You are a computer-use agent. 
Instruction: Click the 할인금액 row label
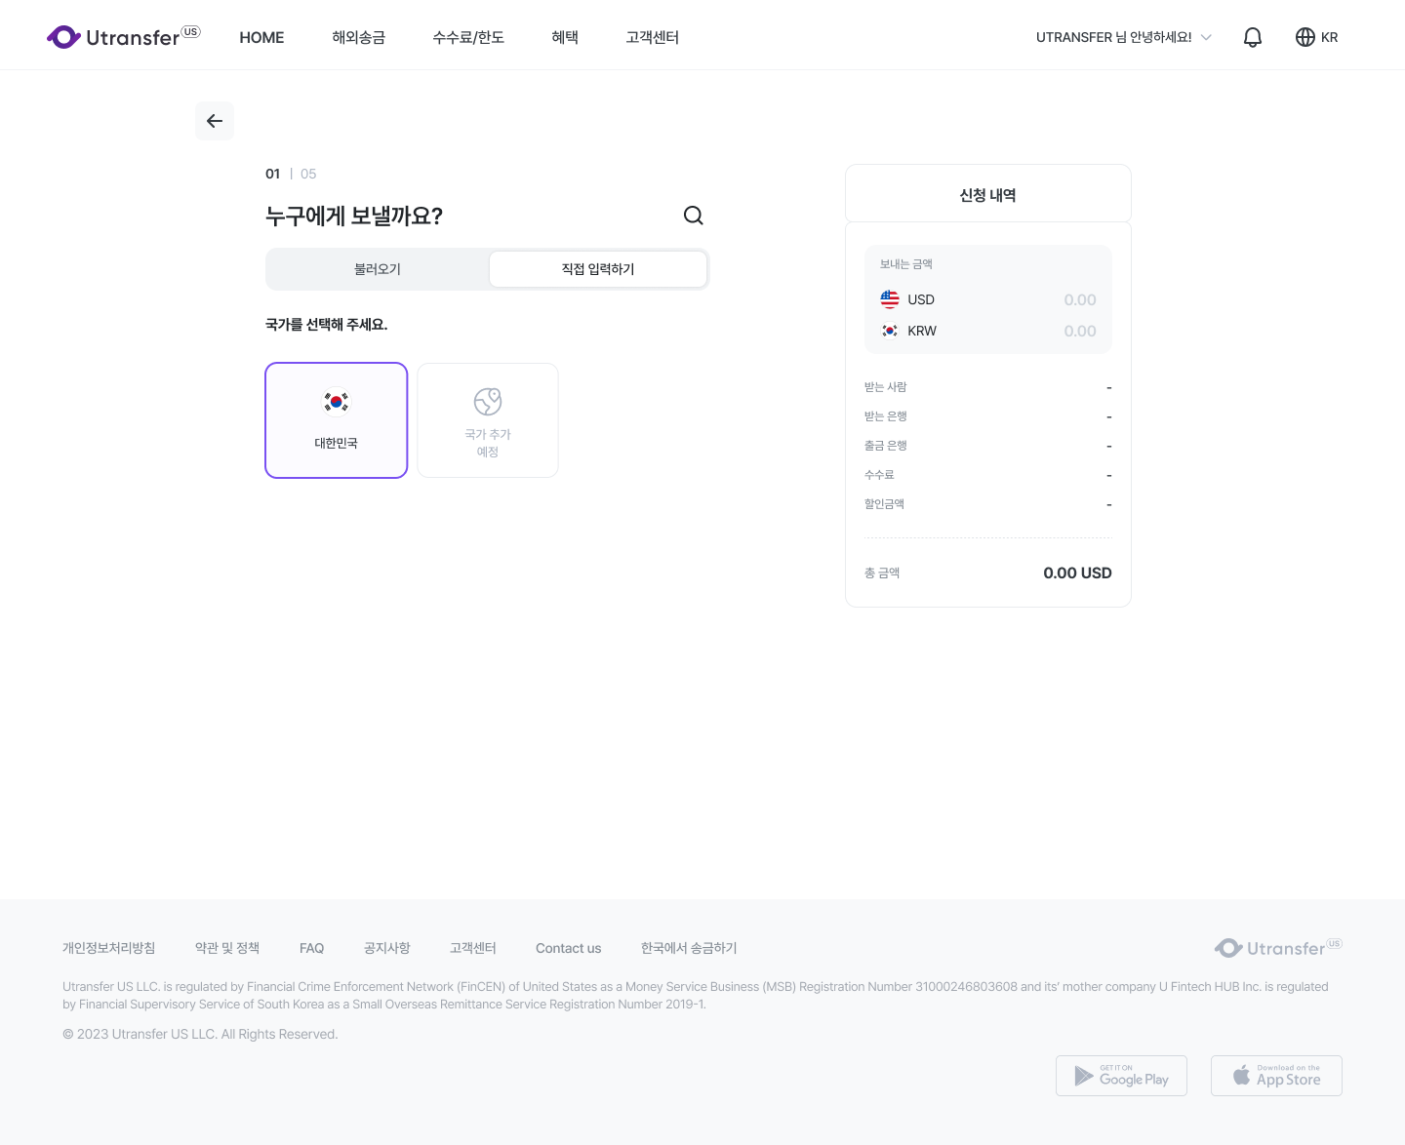(884, 504)
